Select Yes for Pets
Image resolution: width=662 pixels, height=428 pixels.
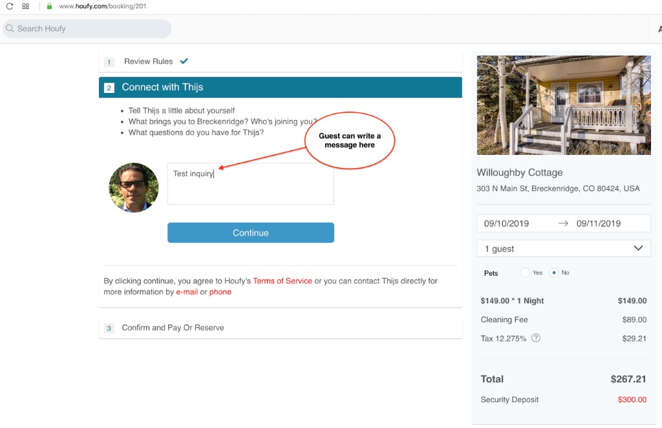pos(524,272)
